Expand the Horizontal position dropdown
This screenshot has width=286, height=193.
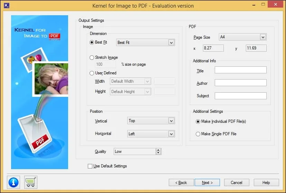(x=151, y=134)
